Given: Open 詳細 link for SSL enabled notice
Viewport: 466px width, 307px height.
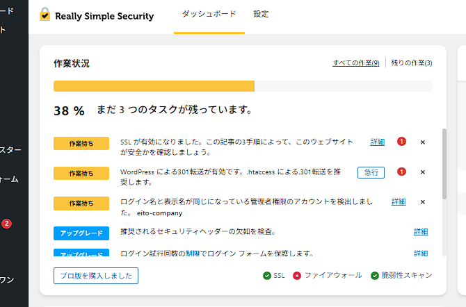Looking at the screenshot, I should click(x=378, y=142).
